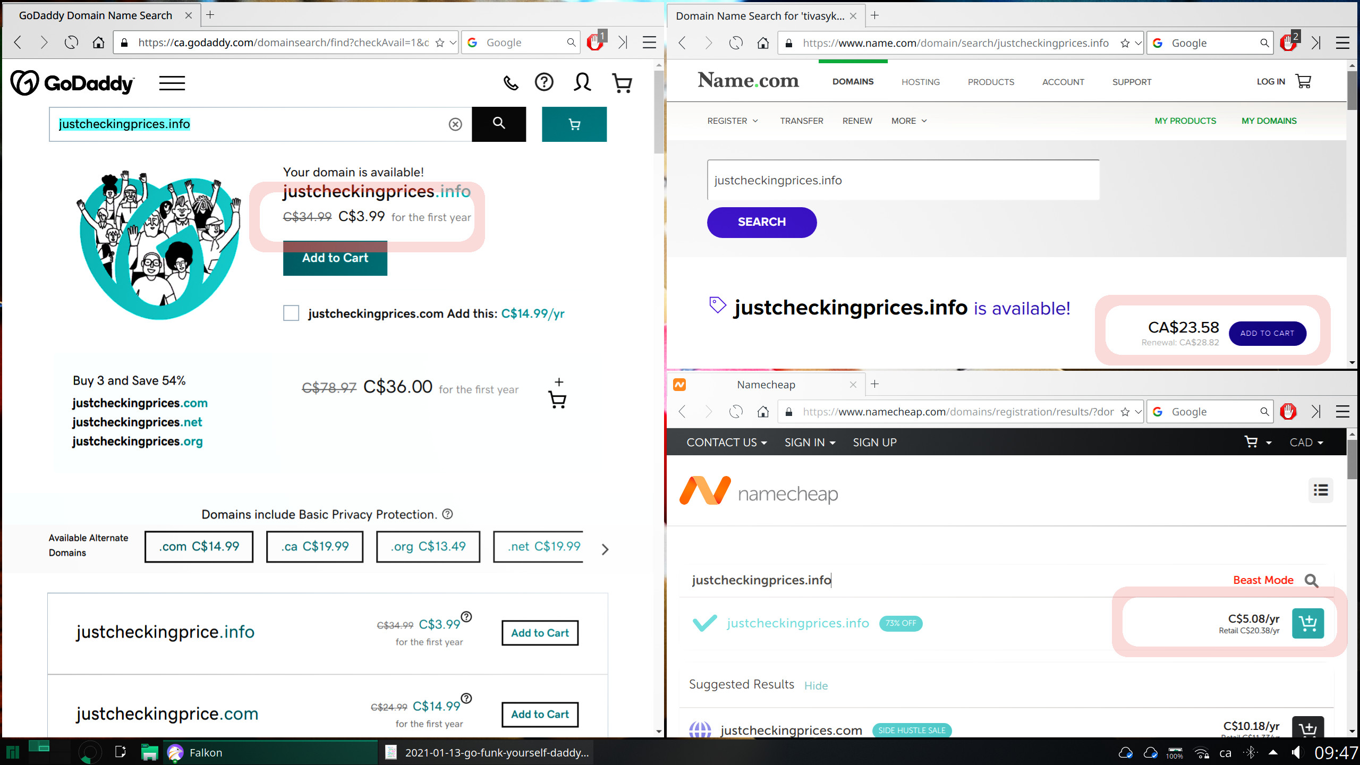The width and height of the screenshot is (1360, 765).
Task: Click taskbar volume speaker icon
Action: click(x=1297, y=752)
